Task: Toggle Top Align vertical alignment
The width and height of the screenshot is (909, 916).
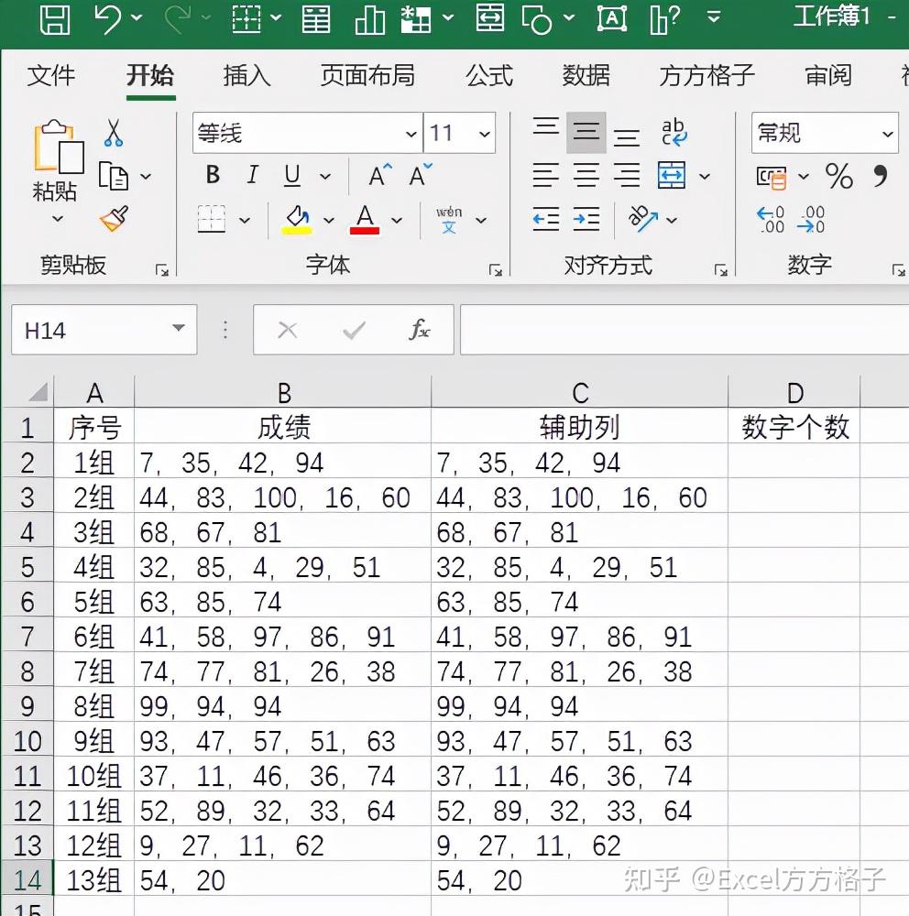Action: click(x=546, y=126)
